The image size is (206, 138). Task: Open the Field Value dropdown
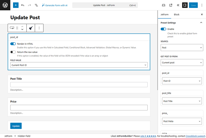click(x=79, y=65)
